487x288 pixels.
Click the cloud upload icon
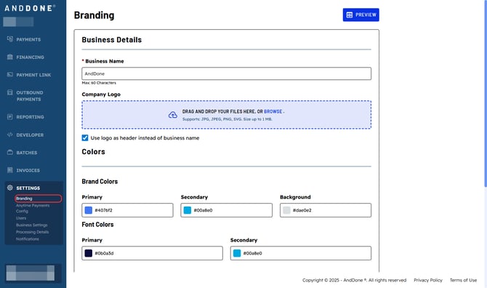(173, 115)
